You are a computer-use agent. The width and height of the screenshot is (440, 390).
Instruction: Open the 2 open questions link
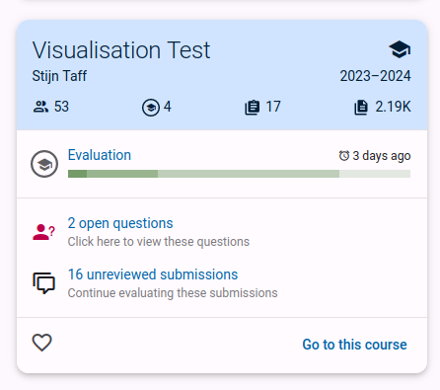click(120, 223)
